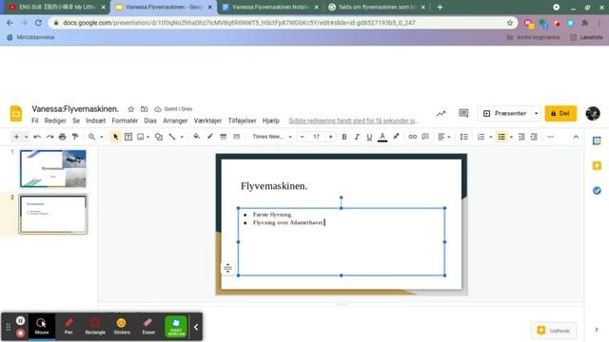The width and height of the screenshot is (609, 342).
Task: Open the text alignment dropdown
Action: pyautogui.click(x=444, y=137)
